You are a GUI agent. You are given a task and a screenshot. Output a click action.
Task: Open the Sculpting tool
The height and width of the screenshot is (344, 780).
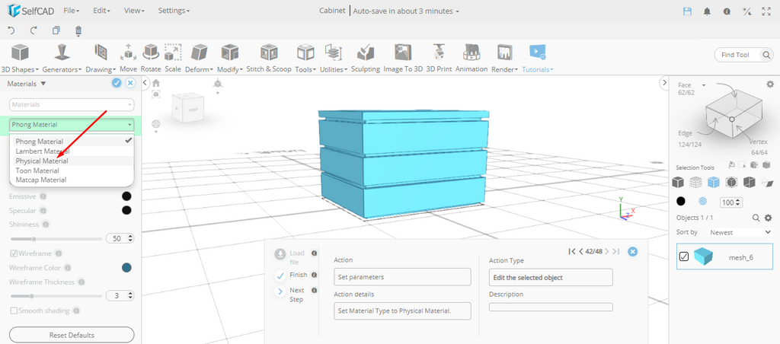(x=365, y=53)
